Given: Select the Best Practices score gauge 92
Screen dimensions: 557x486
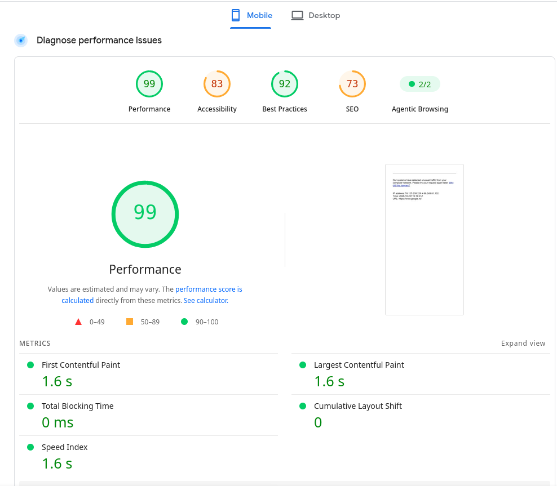Looking at the screenshot, I should [285, 84].
